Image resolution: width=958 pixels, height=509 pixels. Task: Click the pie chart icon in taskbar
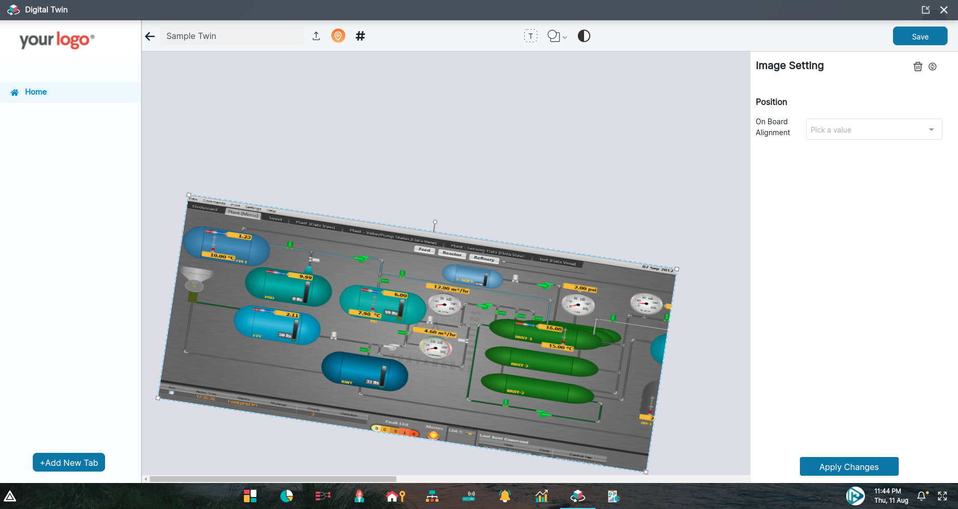coord(287,496)
